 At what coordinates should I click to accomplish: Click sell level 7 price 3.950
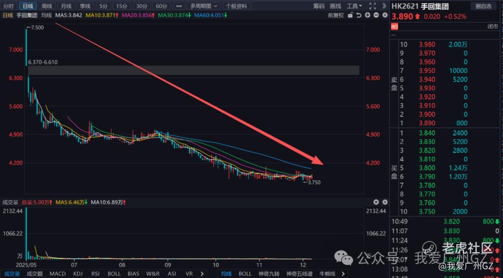coord(427,71)
